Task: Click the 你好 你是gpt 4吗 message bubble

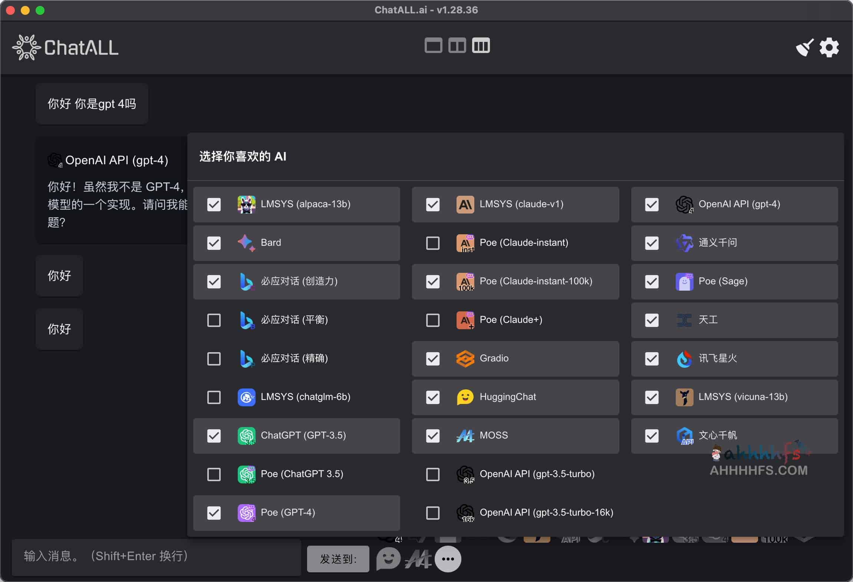Action: (92, 104)
